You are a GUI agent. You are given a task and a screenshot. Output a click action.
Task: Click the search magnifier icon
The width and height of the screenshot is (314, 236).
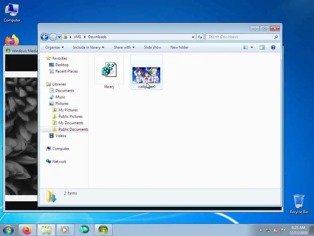click(276, 37)
